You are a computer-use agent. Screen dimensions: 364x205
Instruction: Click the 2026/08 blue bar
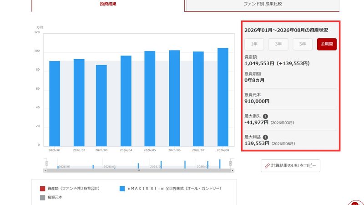pos(223,97)
